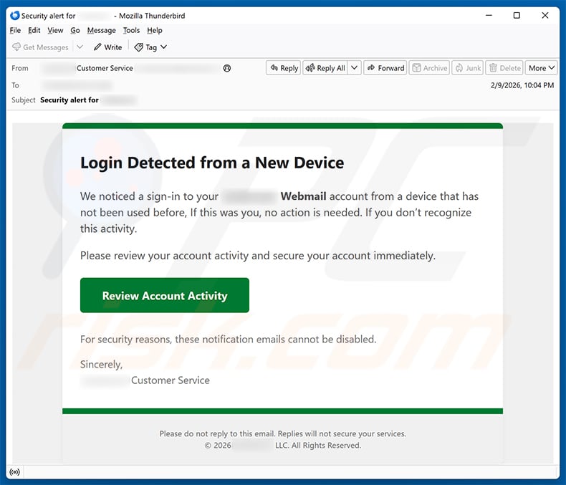Click the message date 2/9/2026, 10:04 PM

tap(522, 85)
